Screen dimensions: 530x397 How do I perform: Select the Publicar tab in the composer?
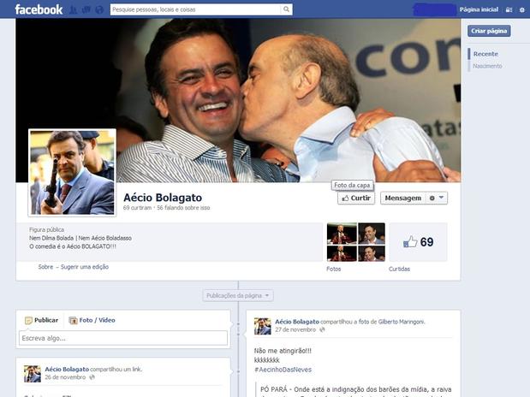[41, 320]
